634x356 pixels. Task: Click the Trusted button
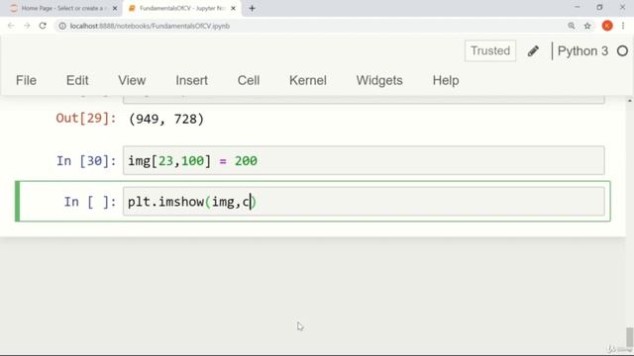(490, 50)
